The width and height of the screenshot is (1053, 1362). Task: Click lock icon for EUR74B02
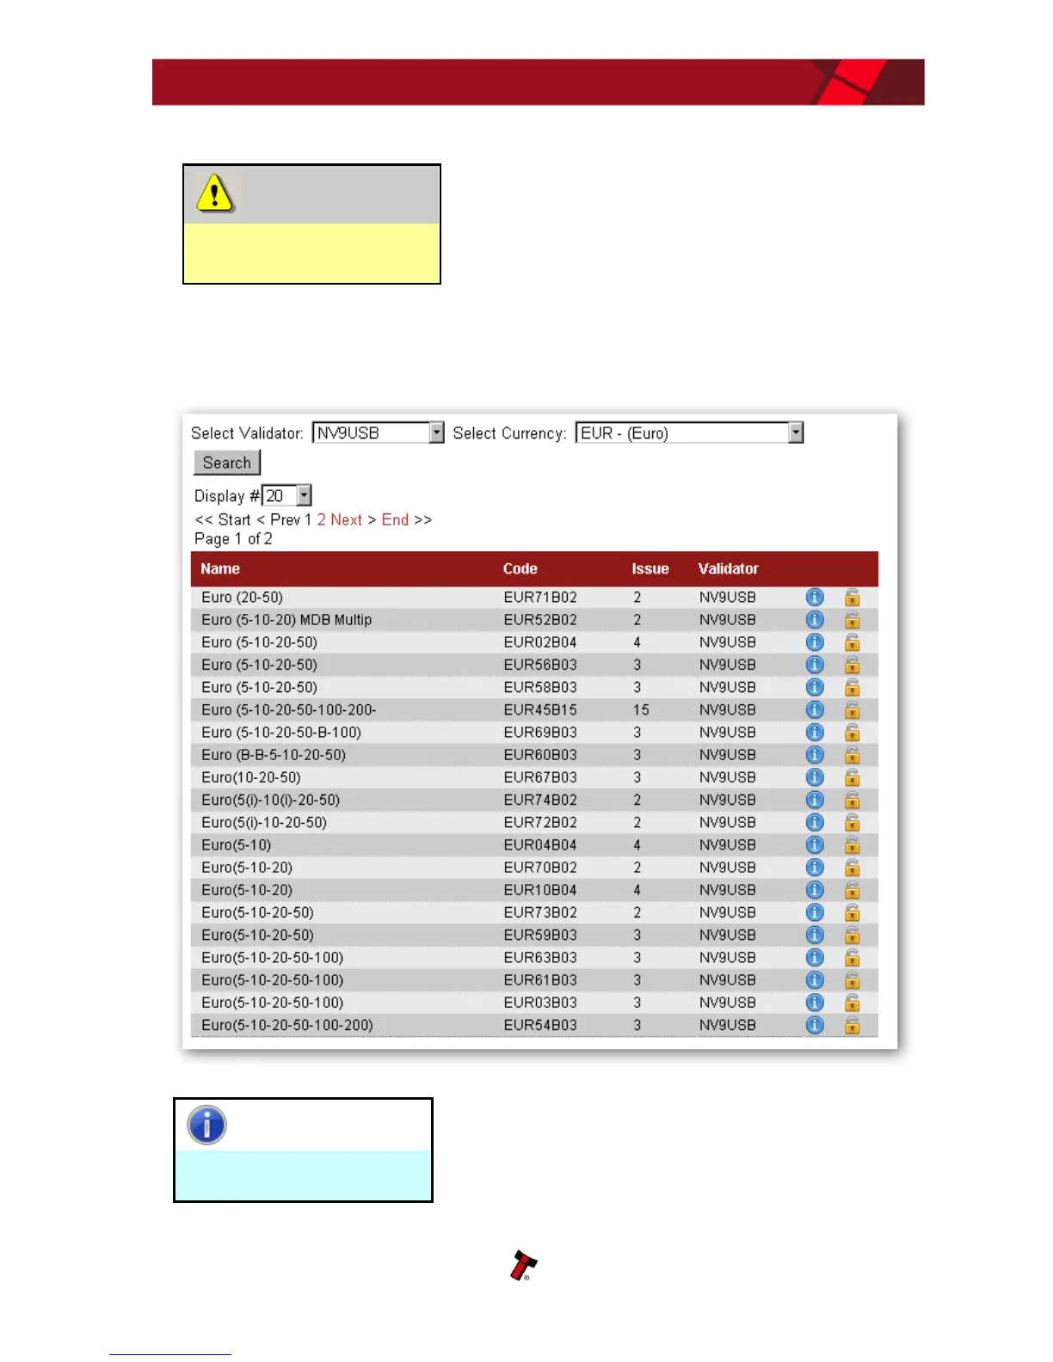click(852, 800)
